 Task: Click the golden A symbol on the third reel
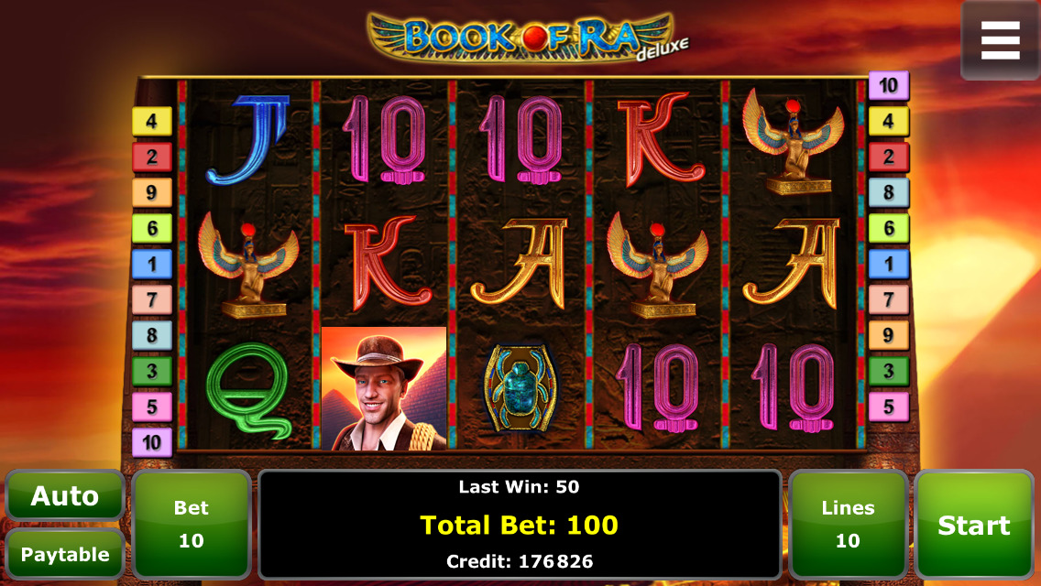coord(520,264)
